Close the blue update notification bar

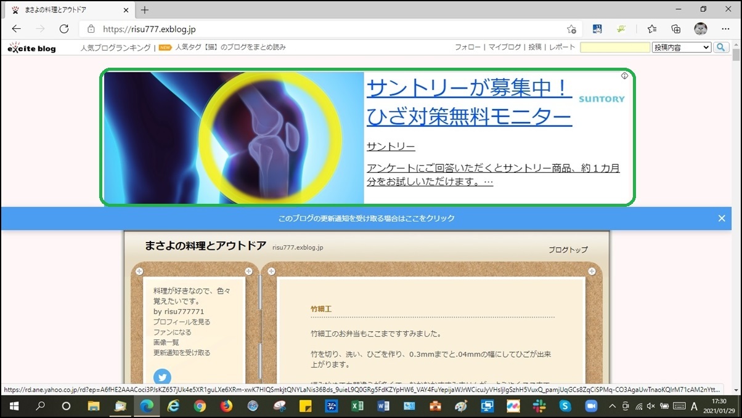pos(722,218)
